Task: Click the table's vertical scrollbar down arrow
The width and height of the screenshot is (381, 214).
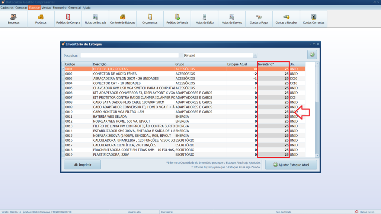Action: (317, 155)
